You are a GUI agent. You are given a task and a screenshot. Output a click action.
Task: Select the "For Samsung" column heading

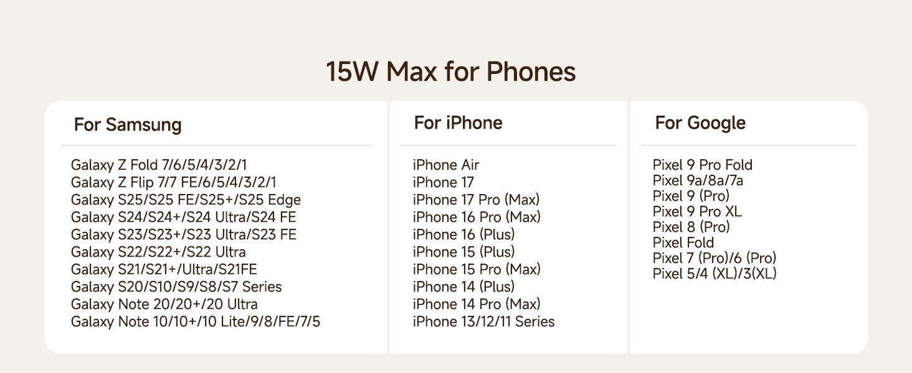(128, 125)
